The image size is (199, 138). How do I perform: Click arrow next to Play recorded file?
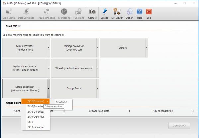coord(192,111)
